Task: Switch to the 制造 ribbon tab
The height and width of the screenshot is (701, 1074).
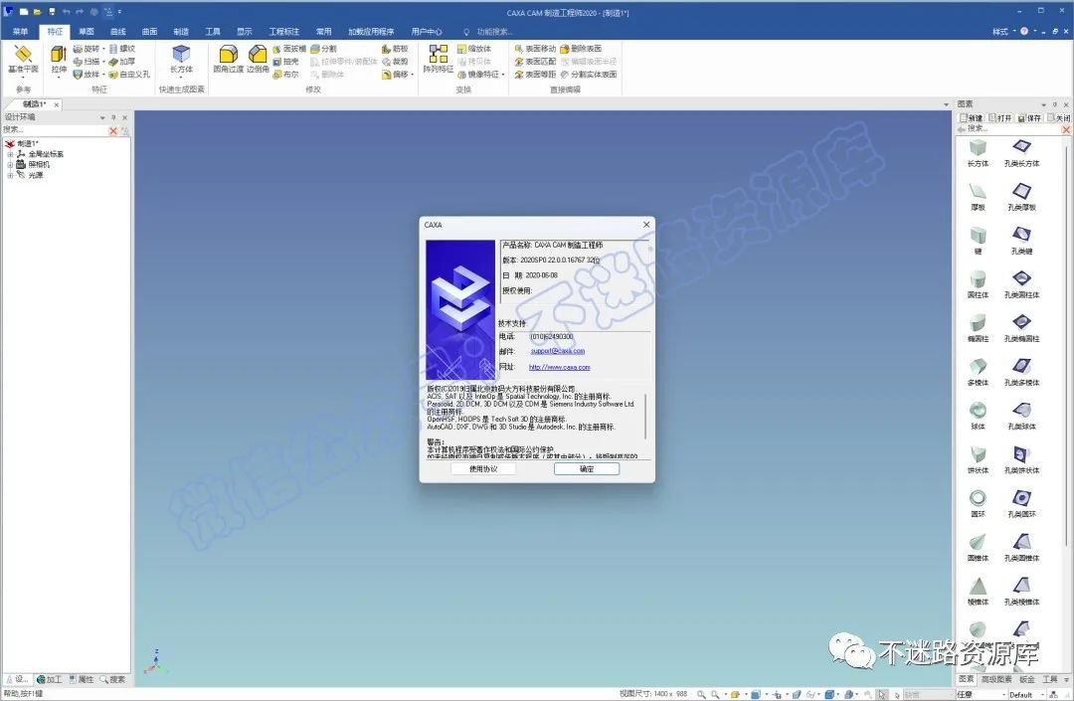Action: [x=181, y=32]
